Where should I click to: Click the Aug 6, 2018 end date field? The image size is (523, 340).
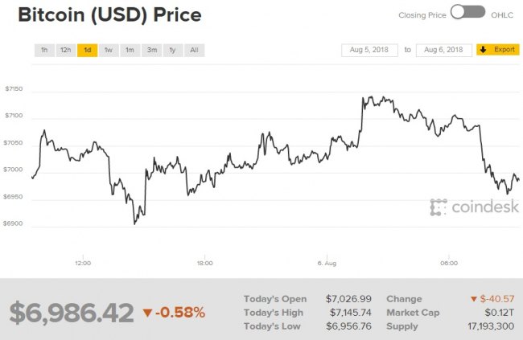click(443, 50)
